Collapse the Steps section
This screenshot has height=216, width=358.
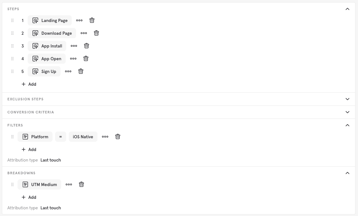coord(347,9)
